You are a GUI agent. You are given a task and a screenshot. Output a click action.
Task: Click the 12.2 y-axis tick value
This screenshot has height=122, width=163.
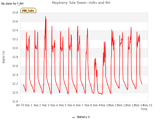pos(15,84)
